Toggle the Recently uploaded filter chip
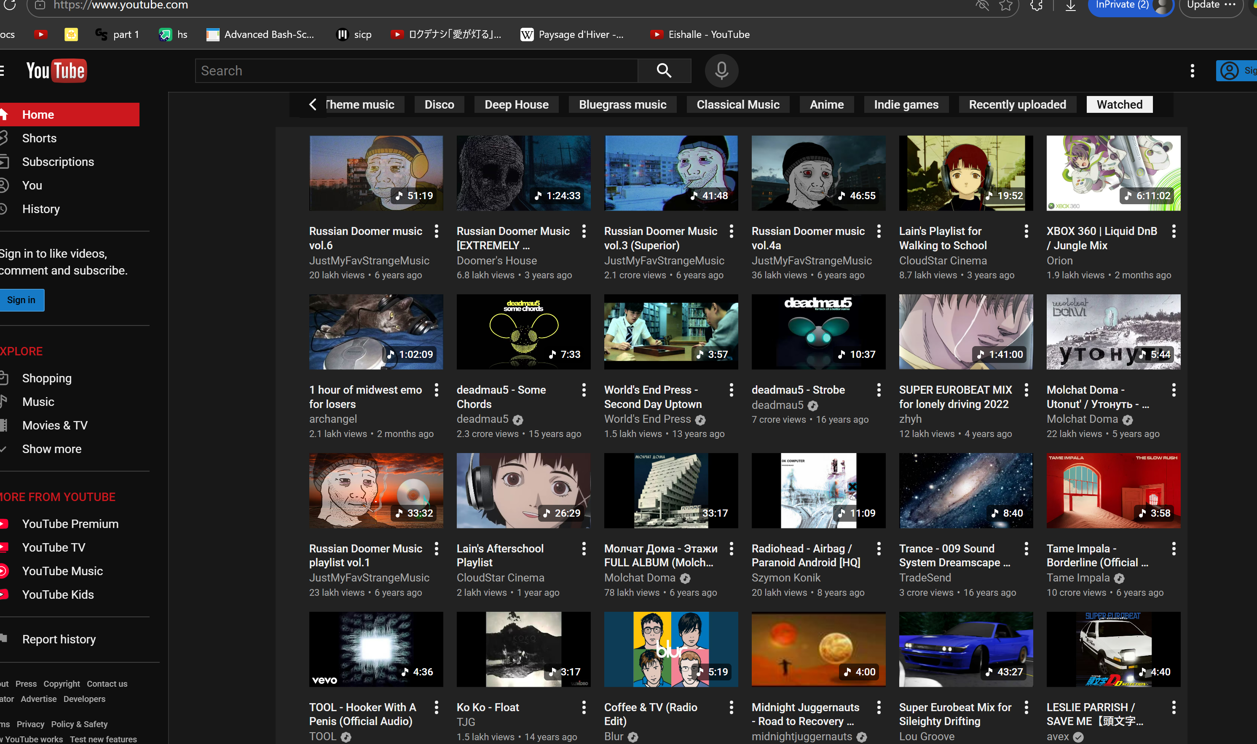The height and width of the screenshot is (744, 1257). tap(1017, 104)
